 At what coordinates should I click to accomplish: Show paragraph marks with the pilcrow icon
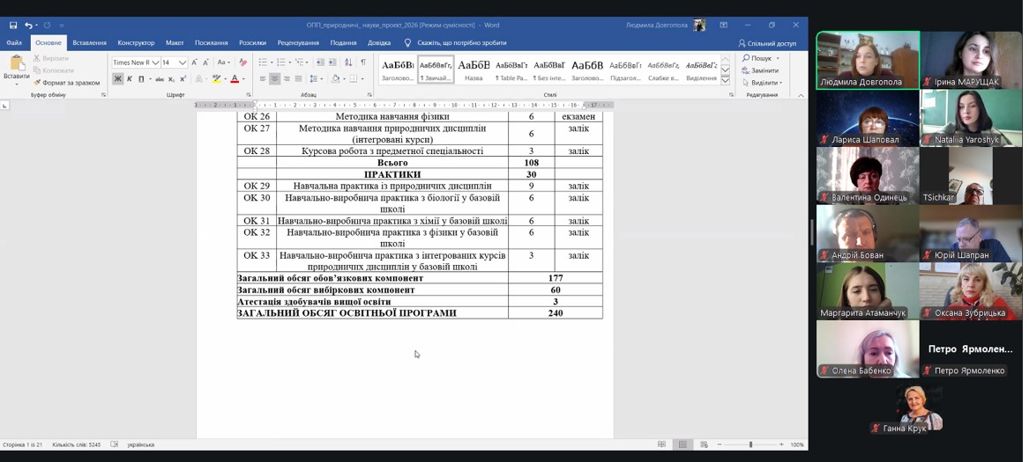[x=363, y=62]
